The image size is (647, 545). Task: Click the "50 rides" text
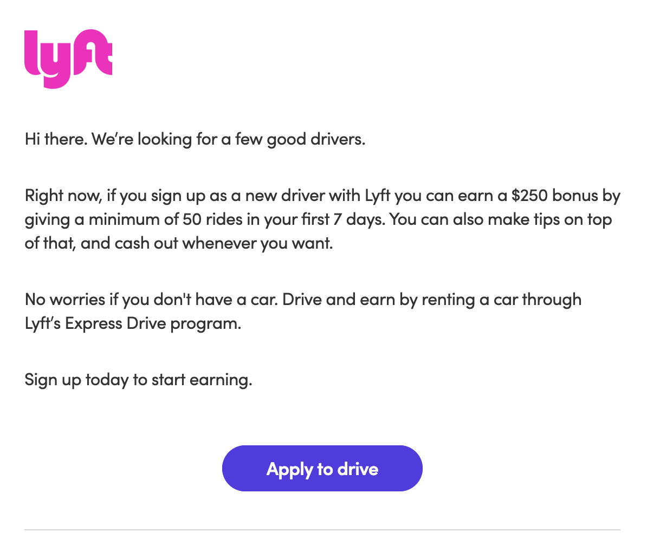[x=209, y=219]
